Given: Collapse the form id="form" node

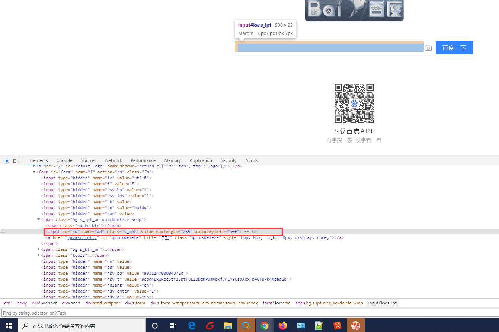Looking at the screenshot, I should pyautogui.click(x=34, y=172).
